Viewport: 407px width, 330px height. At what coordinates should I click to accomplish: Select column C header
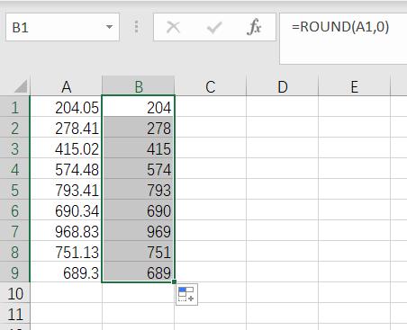210,86
